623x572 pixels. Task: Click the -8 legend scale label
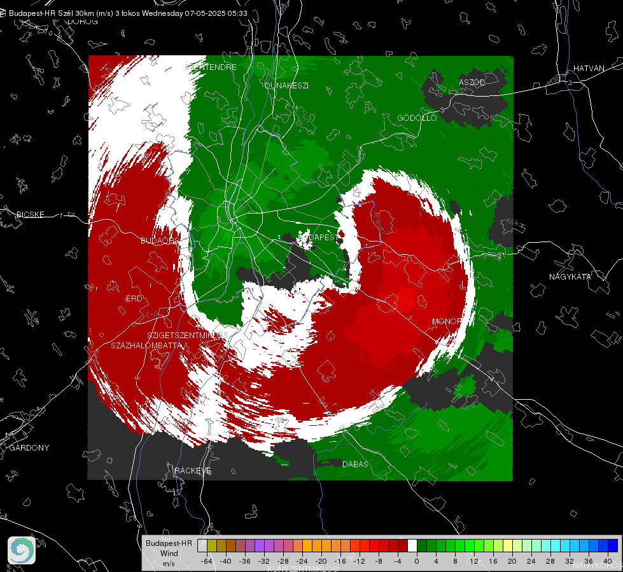pyautogui.click(x=378, y=561)
